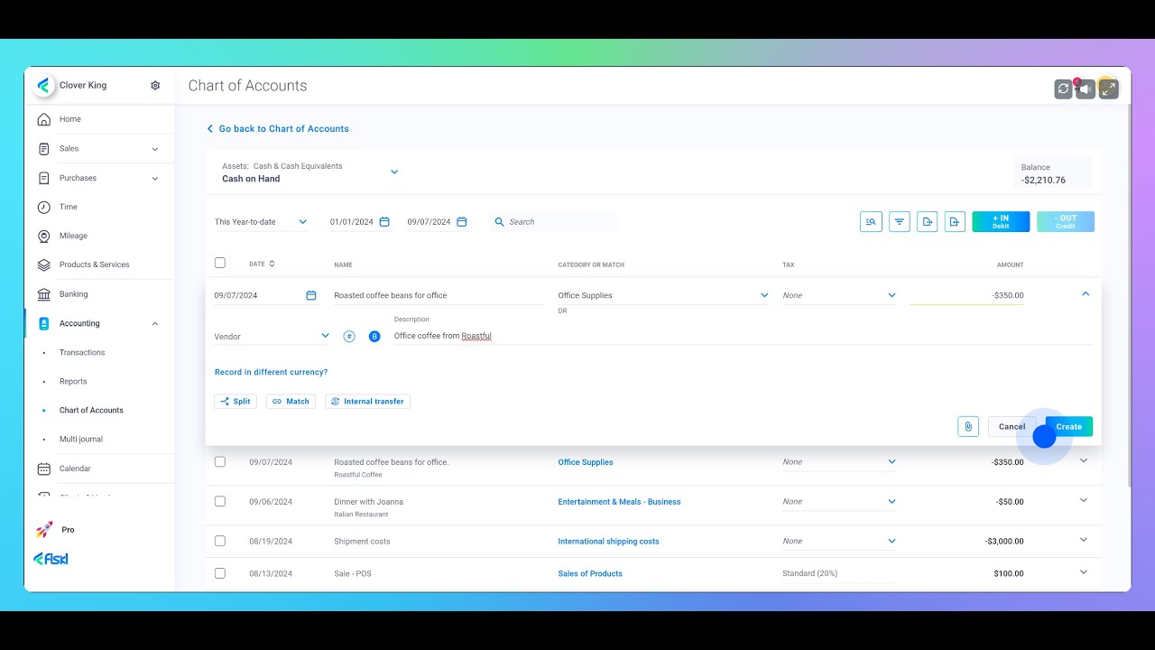Image resolution: width=1155 pixels, height=650 pixels.
Task: Click the Create button
Action: (1069, 427)
